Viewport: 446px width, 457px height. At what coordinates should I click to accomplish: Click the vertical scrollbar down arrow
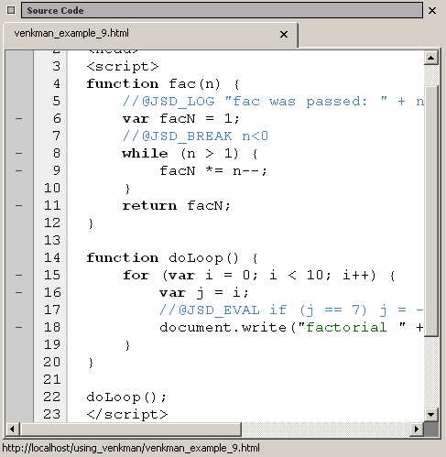point(431,415)
